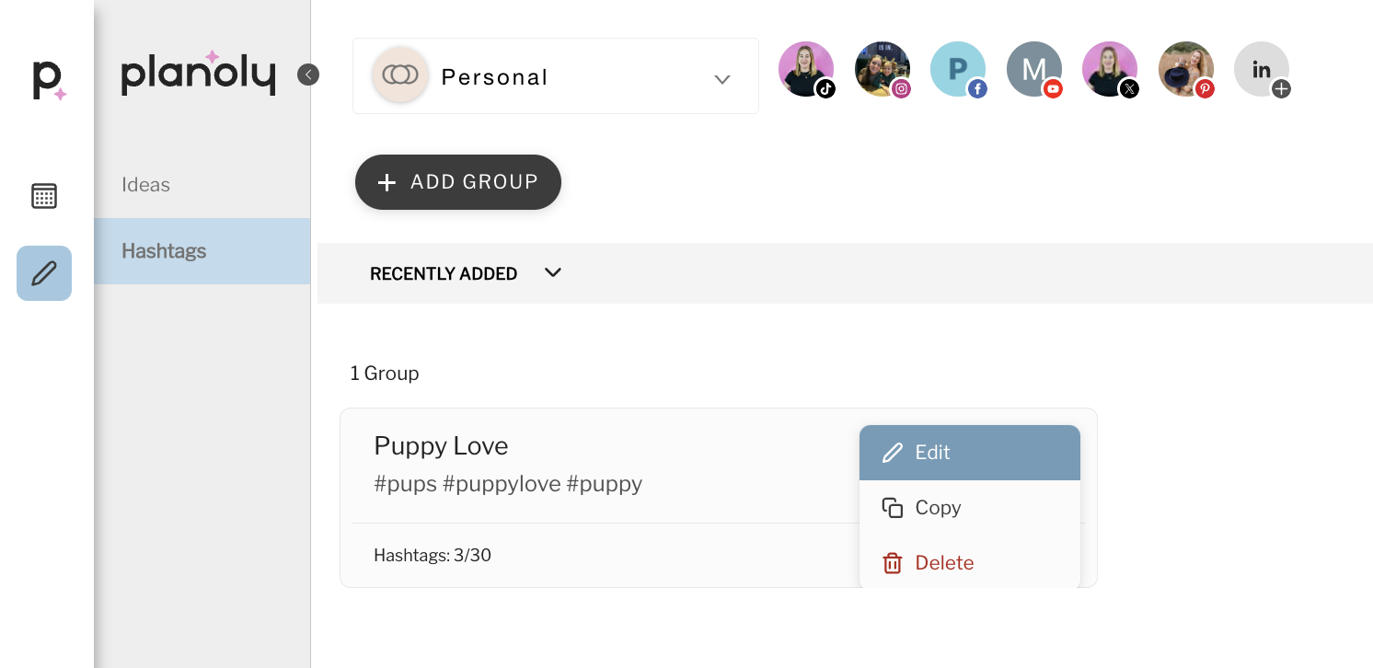Click the Puppy Love group title
The image size is (1373, 668).
point(441,446)
